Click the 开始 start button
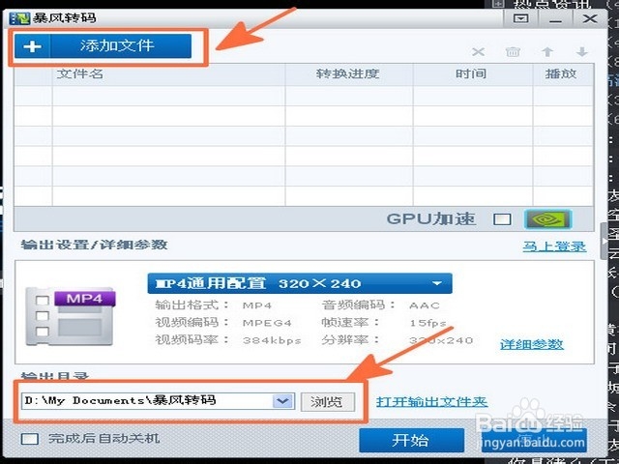This screenshot has height=464, width=619. pos(411,440)
